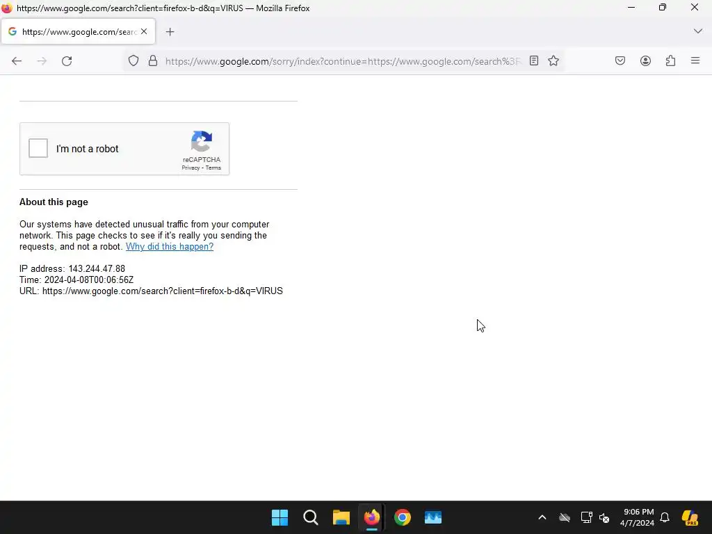Click the reCAPTCHA logo
712x534 pixels.
(202, 141)
